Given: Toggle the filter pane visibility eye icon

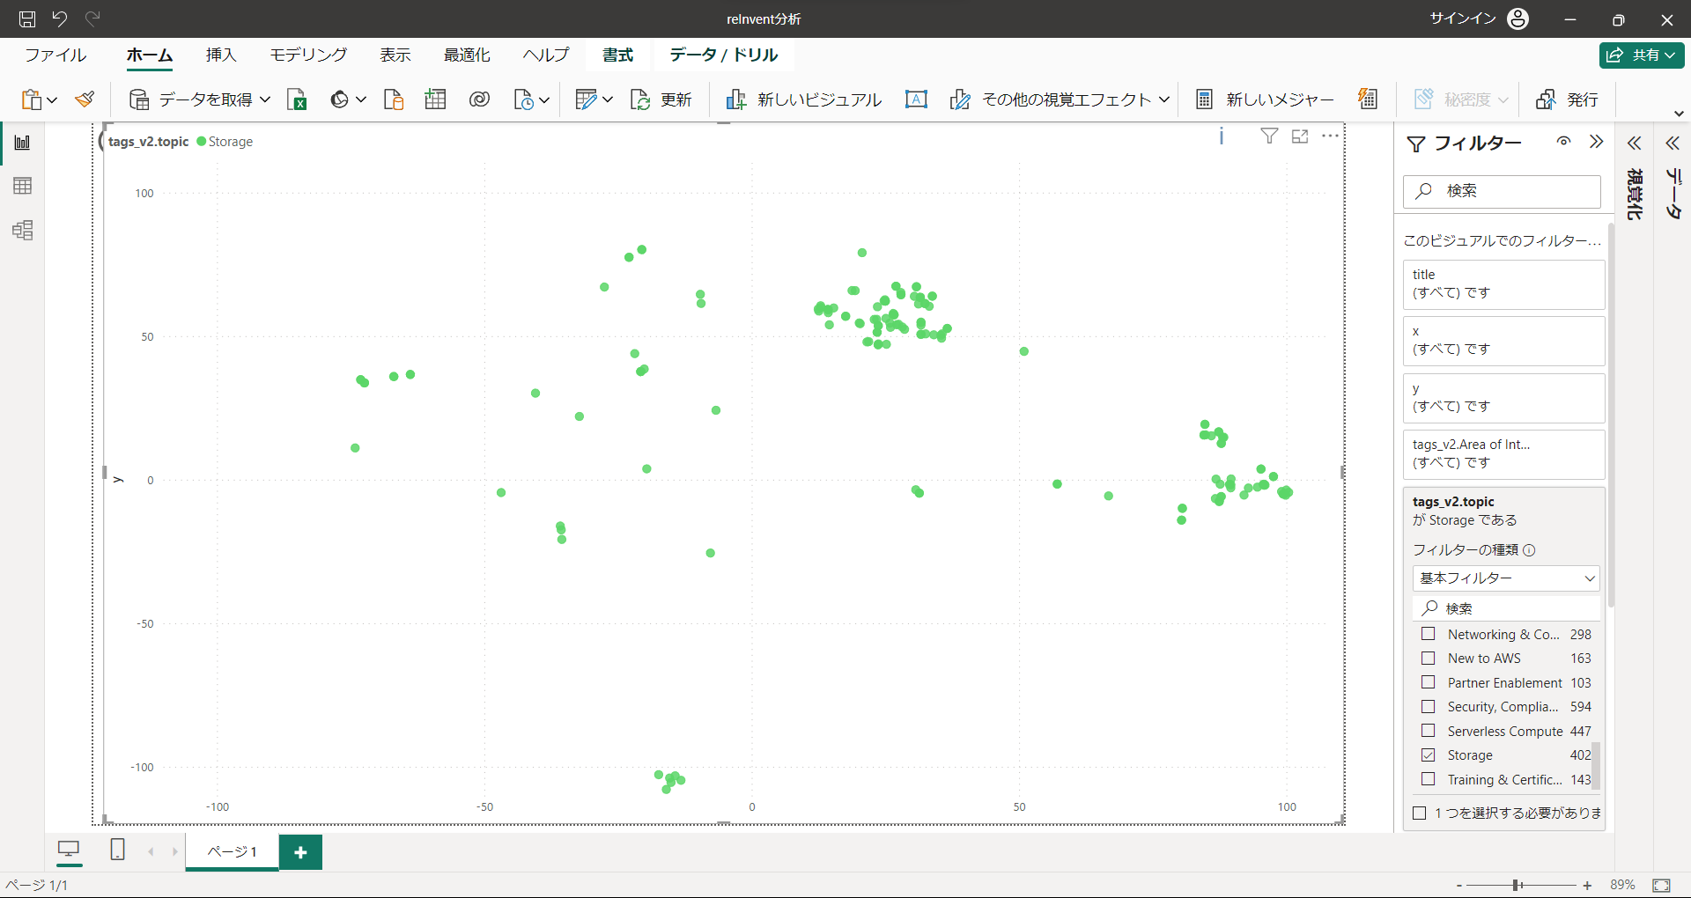Looking at the screenshot, I should [x=1563, y=142].
